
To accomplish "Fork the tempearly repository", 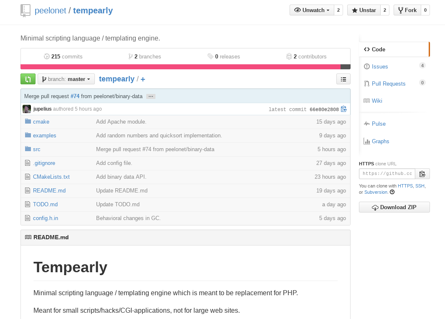I will pos(407,10).
